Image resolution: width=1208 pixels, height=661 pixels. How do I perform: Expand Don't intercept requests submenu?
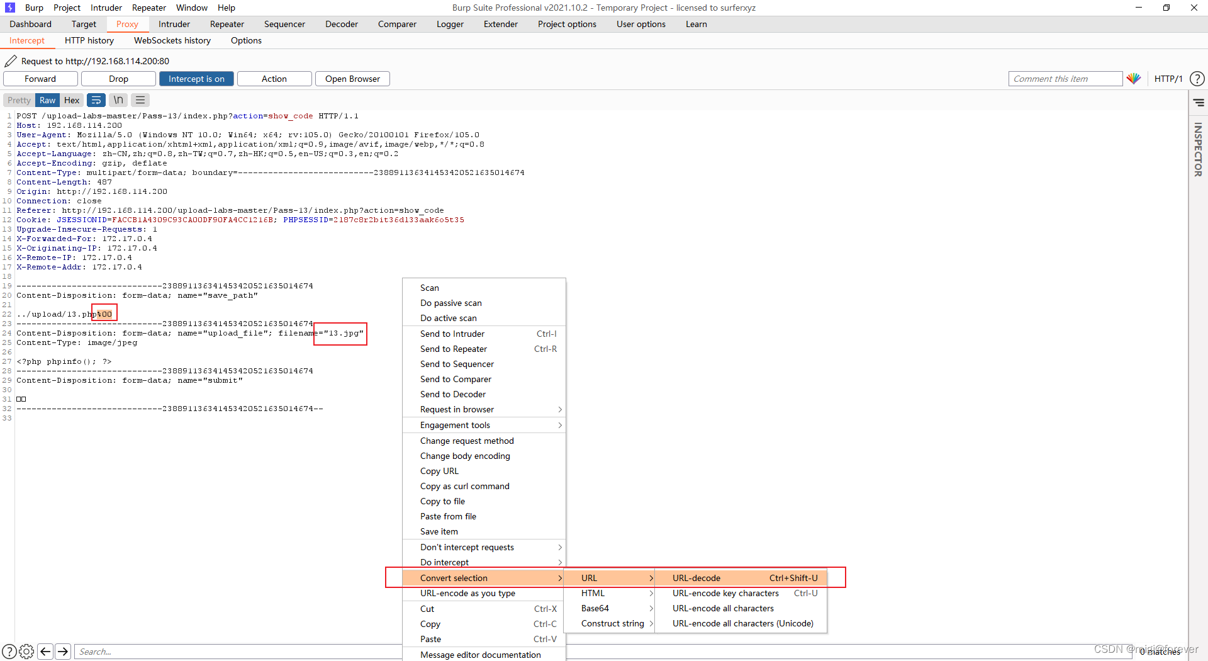tap(484, 548)
